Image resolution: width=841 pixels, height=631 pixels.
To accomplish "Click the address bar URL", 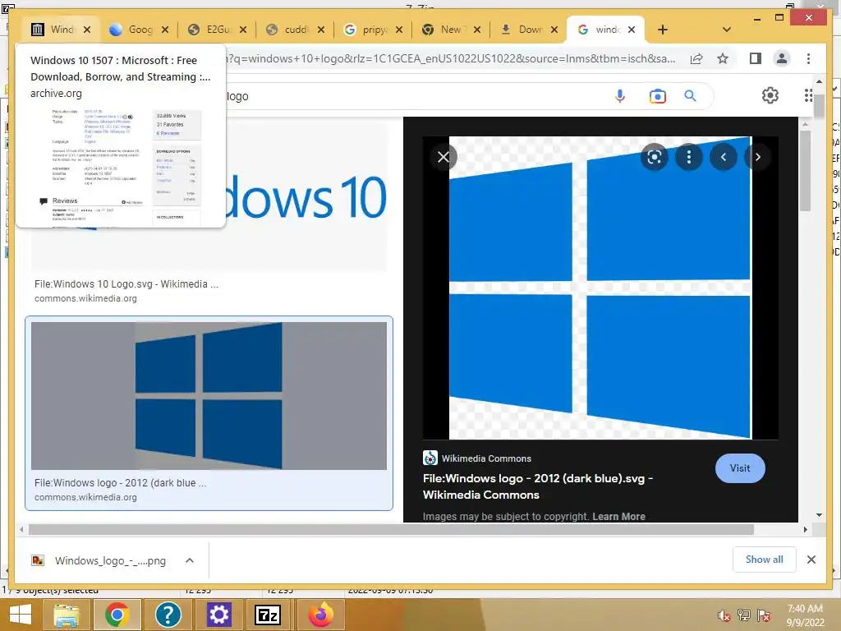I will click(451, 58).
